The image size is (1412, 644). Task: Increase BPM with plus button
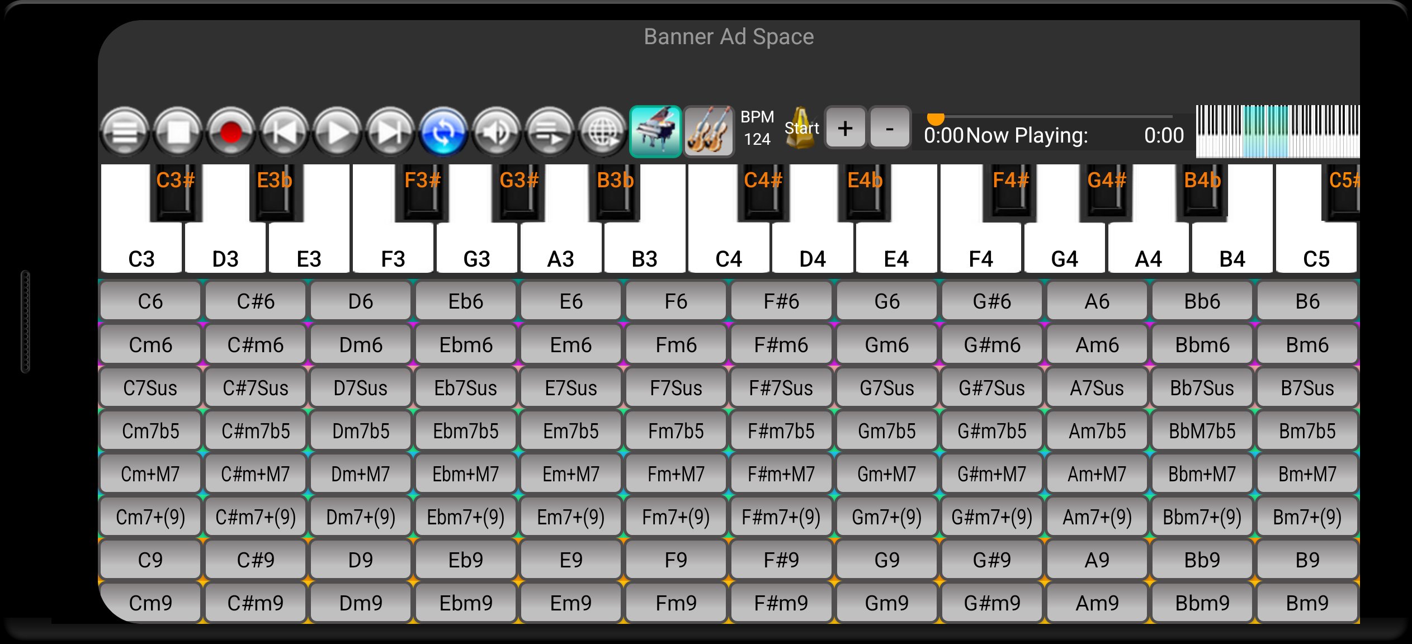[x=845, y=129]
